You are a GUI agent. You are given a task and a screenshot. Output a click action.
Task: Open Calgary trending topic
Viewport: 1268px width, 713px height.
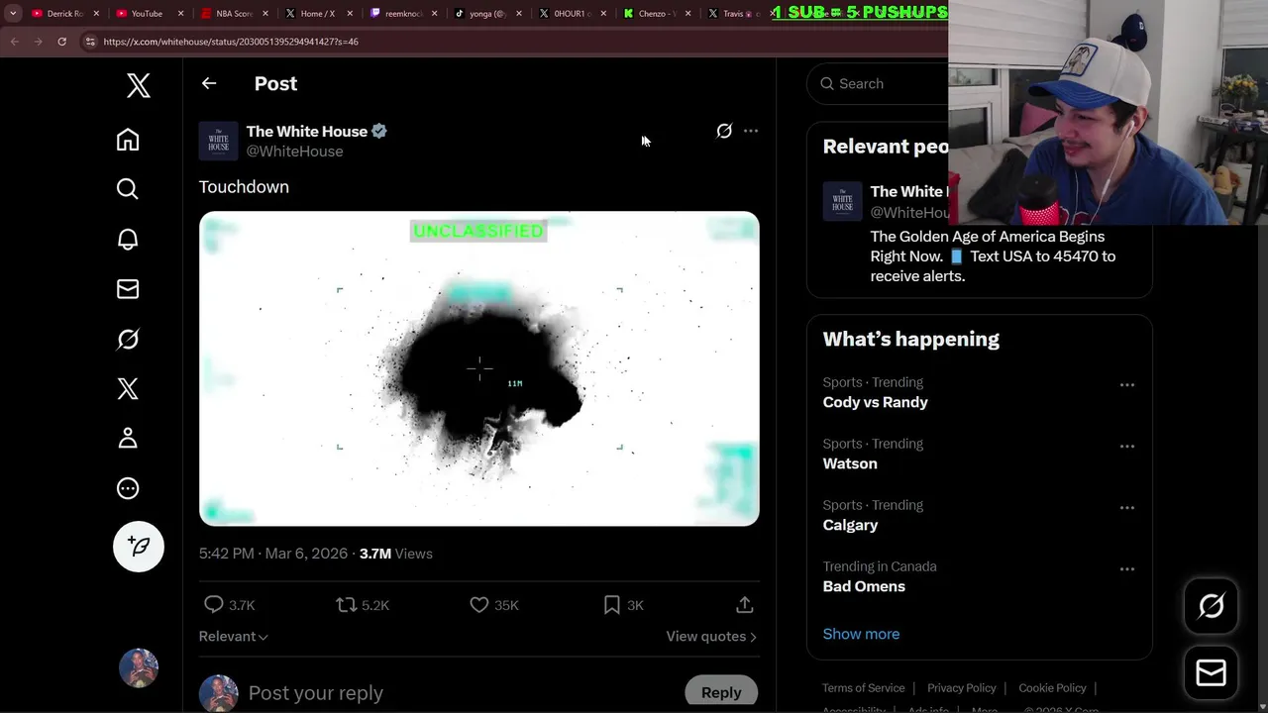(850, 525)
